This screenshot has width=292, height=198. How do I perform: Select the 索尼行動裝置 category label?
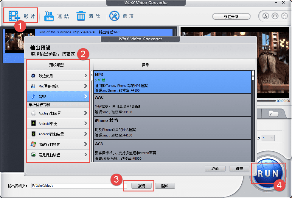[49, 155]
